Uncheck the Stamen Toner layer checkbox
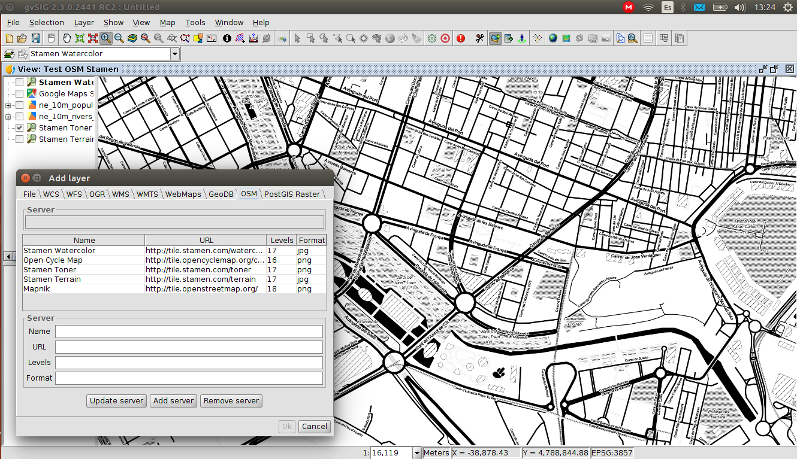This screenshot has height=459, width=797. point(20,127)
